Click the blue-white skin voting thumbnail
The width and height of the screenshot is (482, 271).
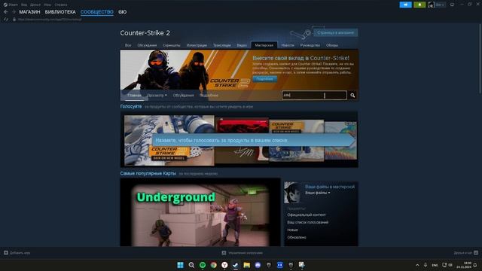click(x=169, y=141)
